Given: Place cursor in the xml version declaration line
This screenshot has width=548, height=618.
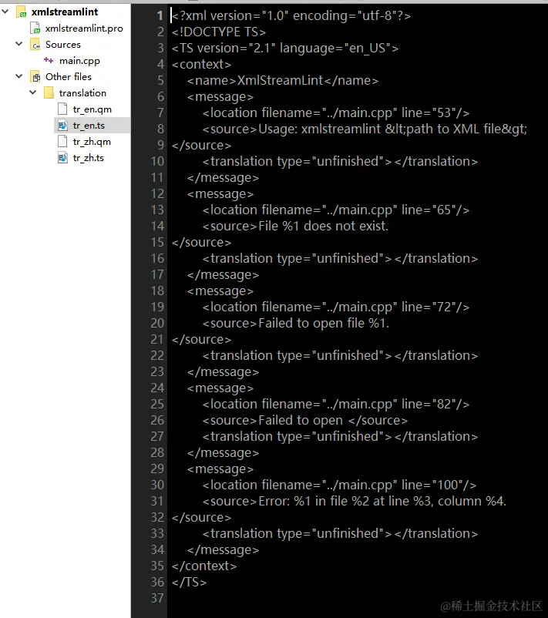Looking at the screenshot, I should (291, 15).
